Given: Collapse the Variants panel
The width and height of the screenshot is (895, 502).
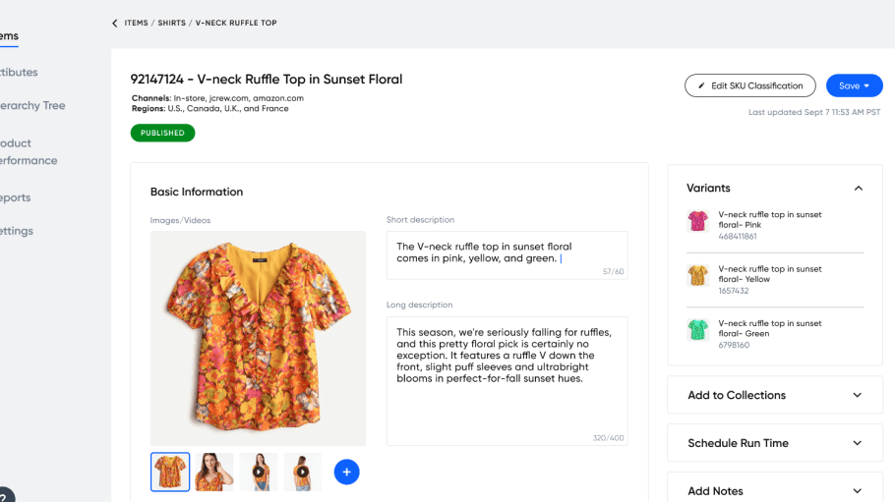Looking at the screenshot, I should (858, 189).
